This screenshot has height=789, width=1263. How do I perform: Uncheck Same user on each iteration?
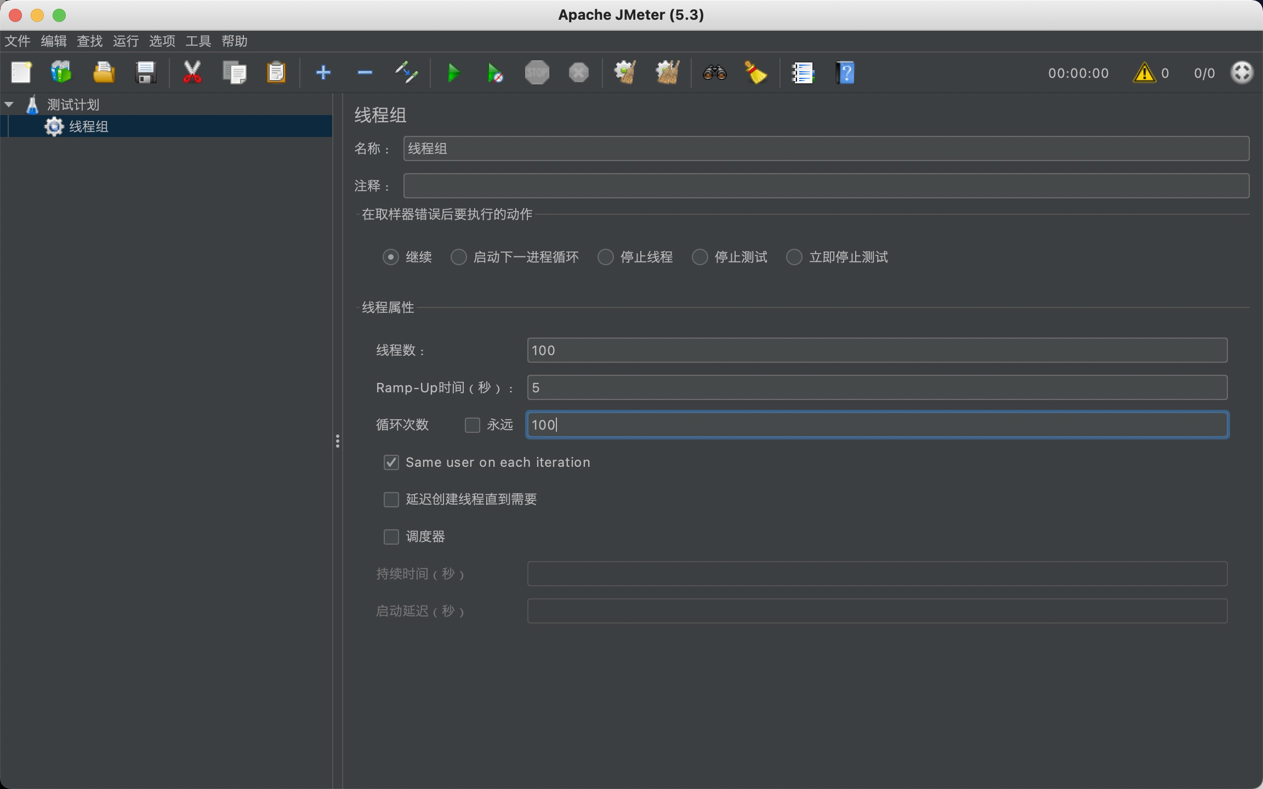pos(391,462)
